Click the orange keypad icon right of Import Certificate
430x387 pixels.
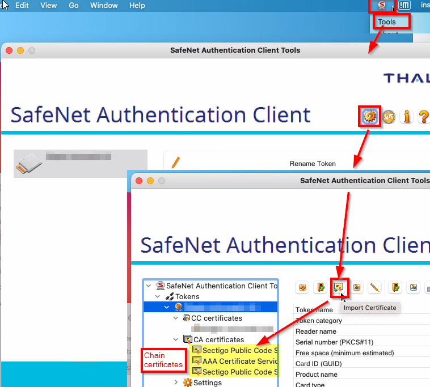pyautogui.click(x=357, y=287)
